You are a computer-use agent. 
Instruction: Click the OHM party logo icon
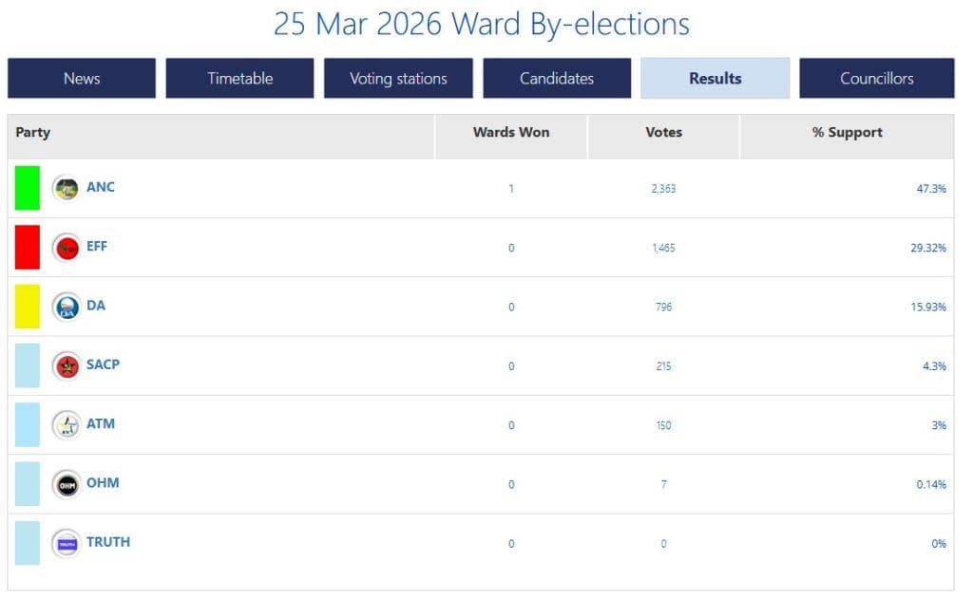pyautogui.click(x=67, y=484)
